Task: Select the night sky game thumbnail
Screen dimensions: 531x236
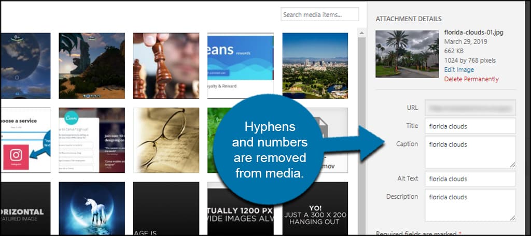Action: click(25, 66)
